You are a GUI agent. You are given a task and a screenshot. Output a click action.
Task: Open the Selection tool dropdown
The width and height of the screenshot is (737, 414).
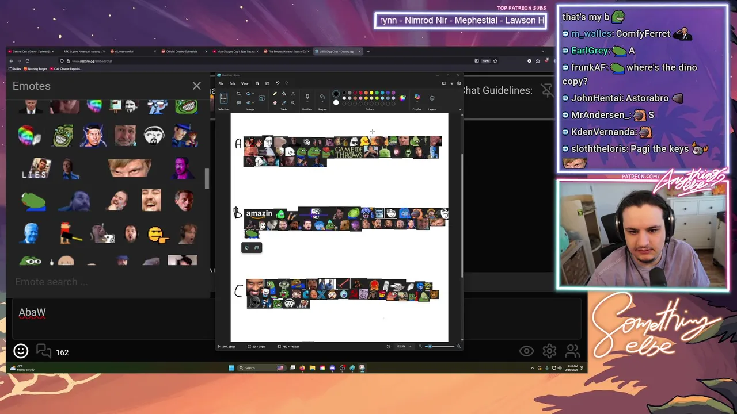click(223, 102)
